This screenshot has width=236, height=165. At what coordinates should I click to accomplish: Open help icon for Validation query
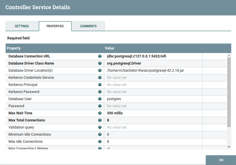(x=100, y=127)
